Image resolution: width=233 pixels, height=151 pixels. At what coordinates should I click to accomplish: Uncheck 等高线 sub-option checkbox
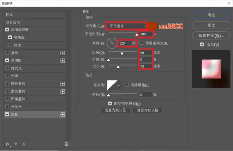(x=10, y=37)
